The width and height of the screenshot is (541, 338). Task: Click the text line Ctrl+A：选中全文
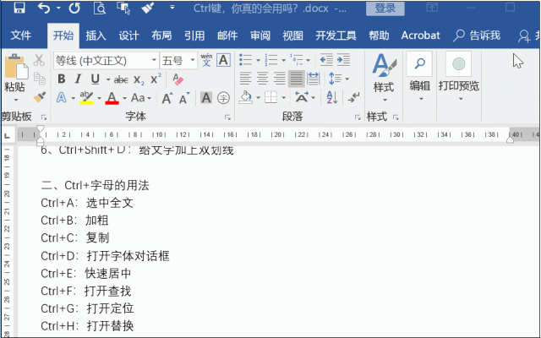click(x=87, y=203)
